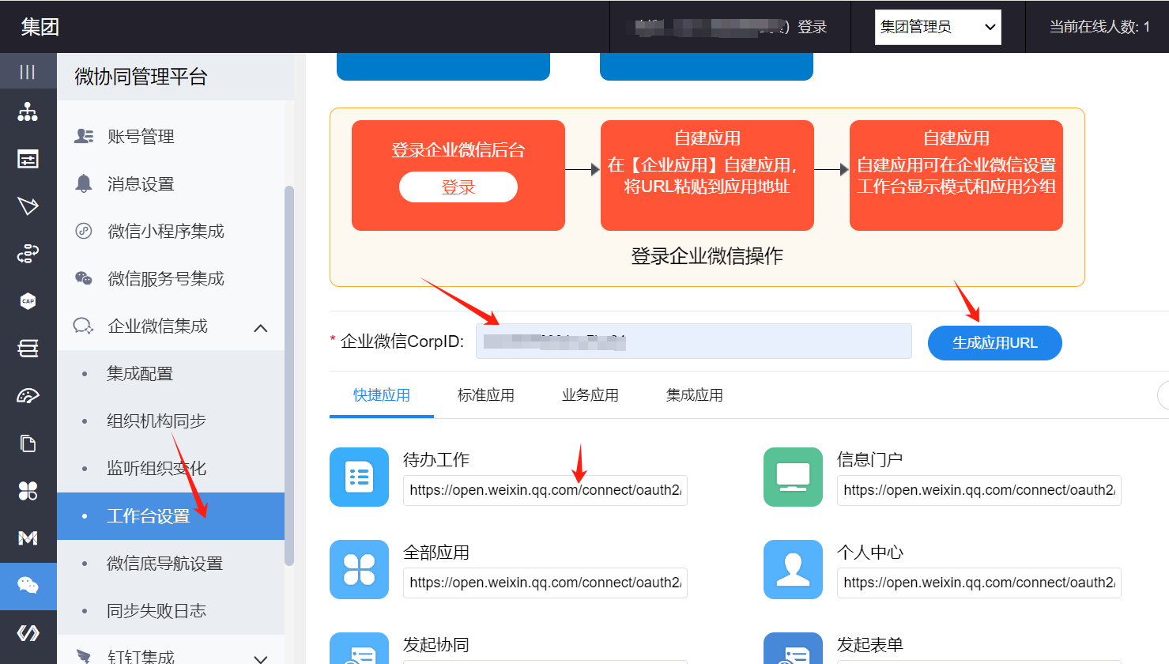This screenshot has width=1169, height=664.
Task: Click the 微协同管理平台 heading
Action: (x=141, y=77)
